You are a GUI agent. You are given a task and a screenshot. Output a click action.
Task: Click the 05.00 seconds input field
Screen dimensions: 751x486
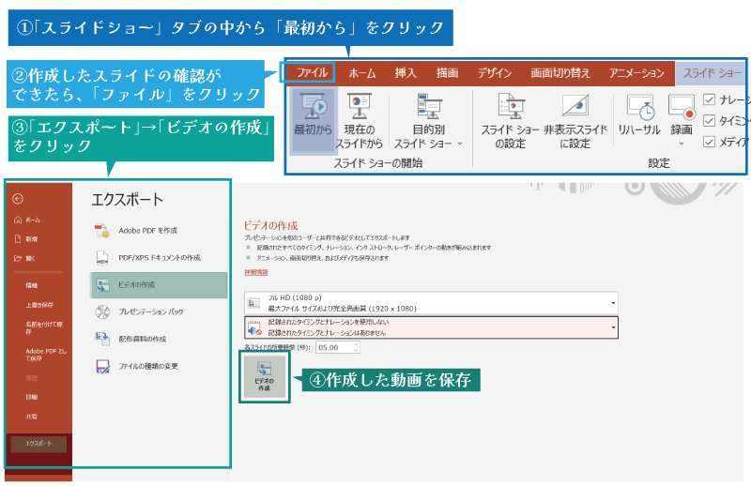click(334, 348)
